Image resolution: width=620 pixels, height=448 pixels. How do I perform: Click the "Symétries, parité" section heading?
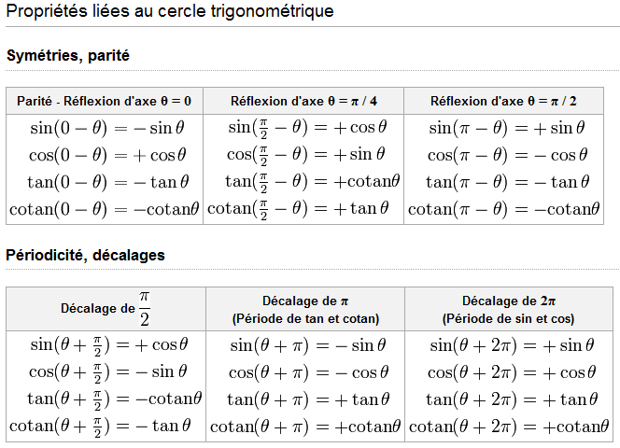coord(68,56)
